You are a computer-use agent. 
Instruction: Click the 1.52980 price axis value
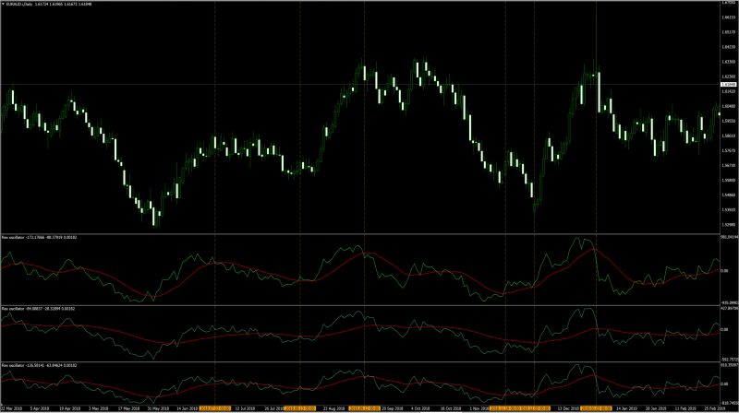729,224
